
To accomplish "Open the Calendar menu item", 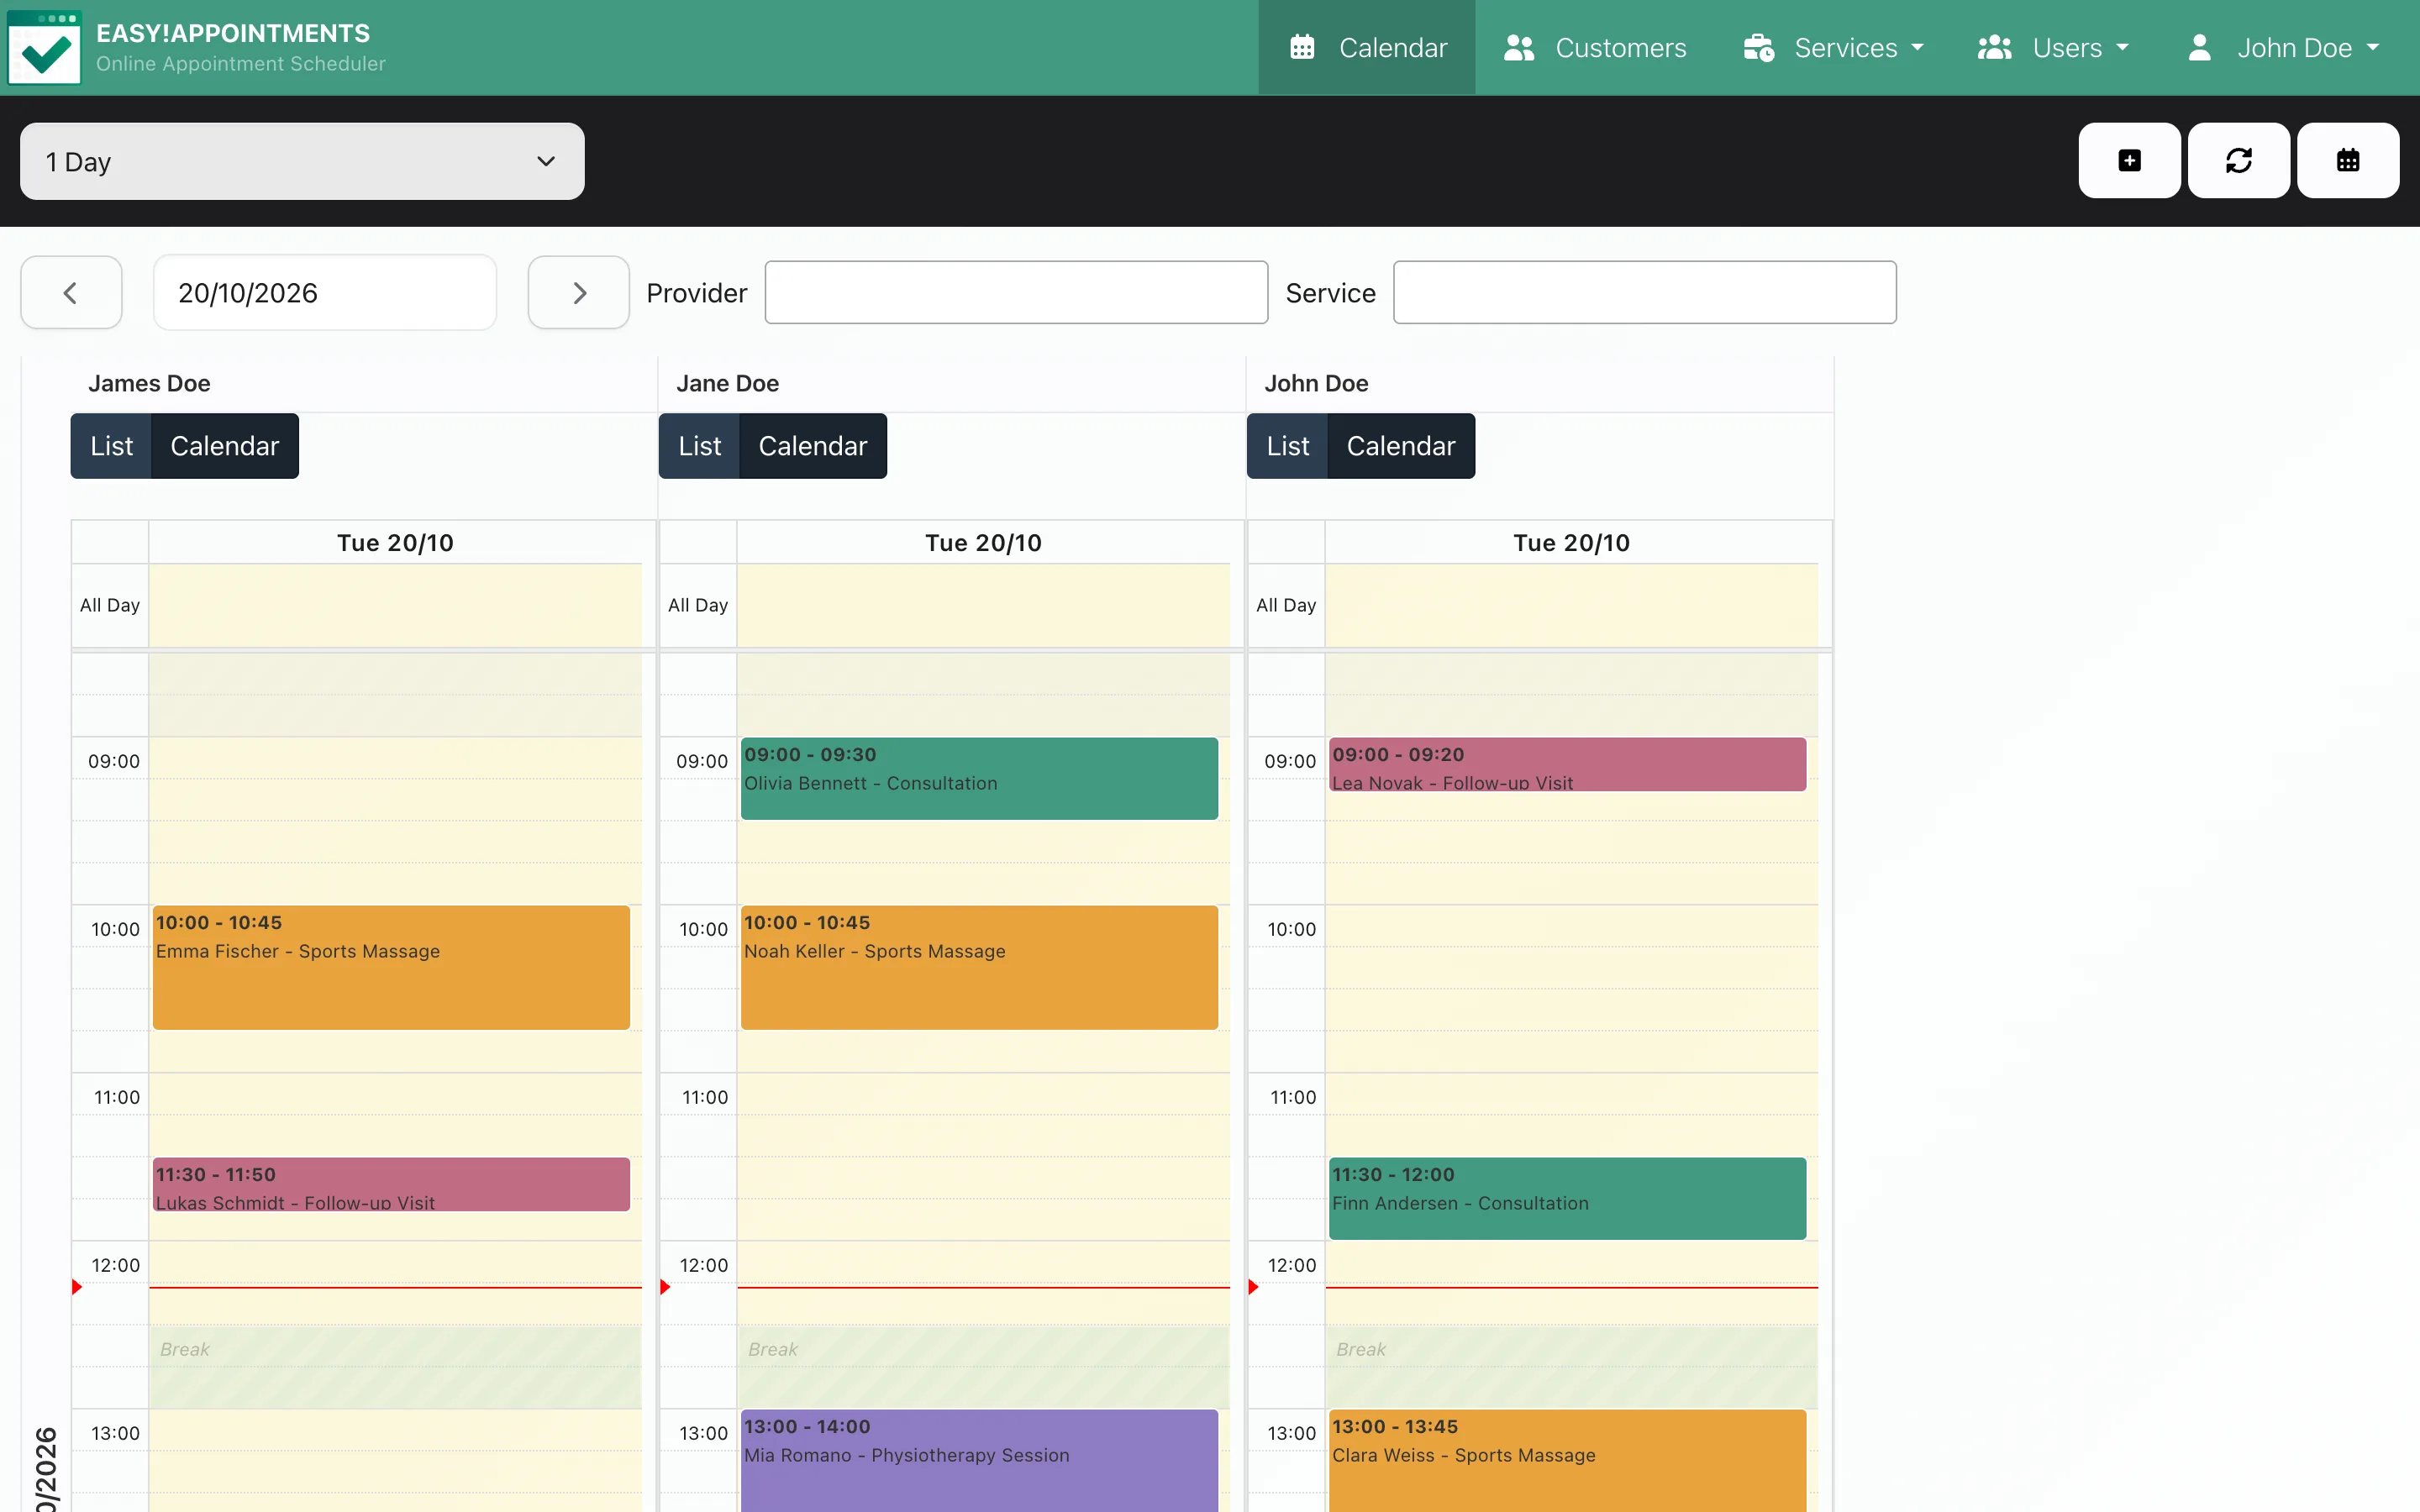I will point(1366,48).
